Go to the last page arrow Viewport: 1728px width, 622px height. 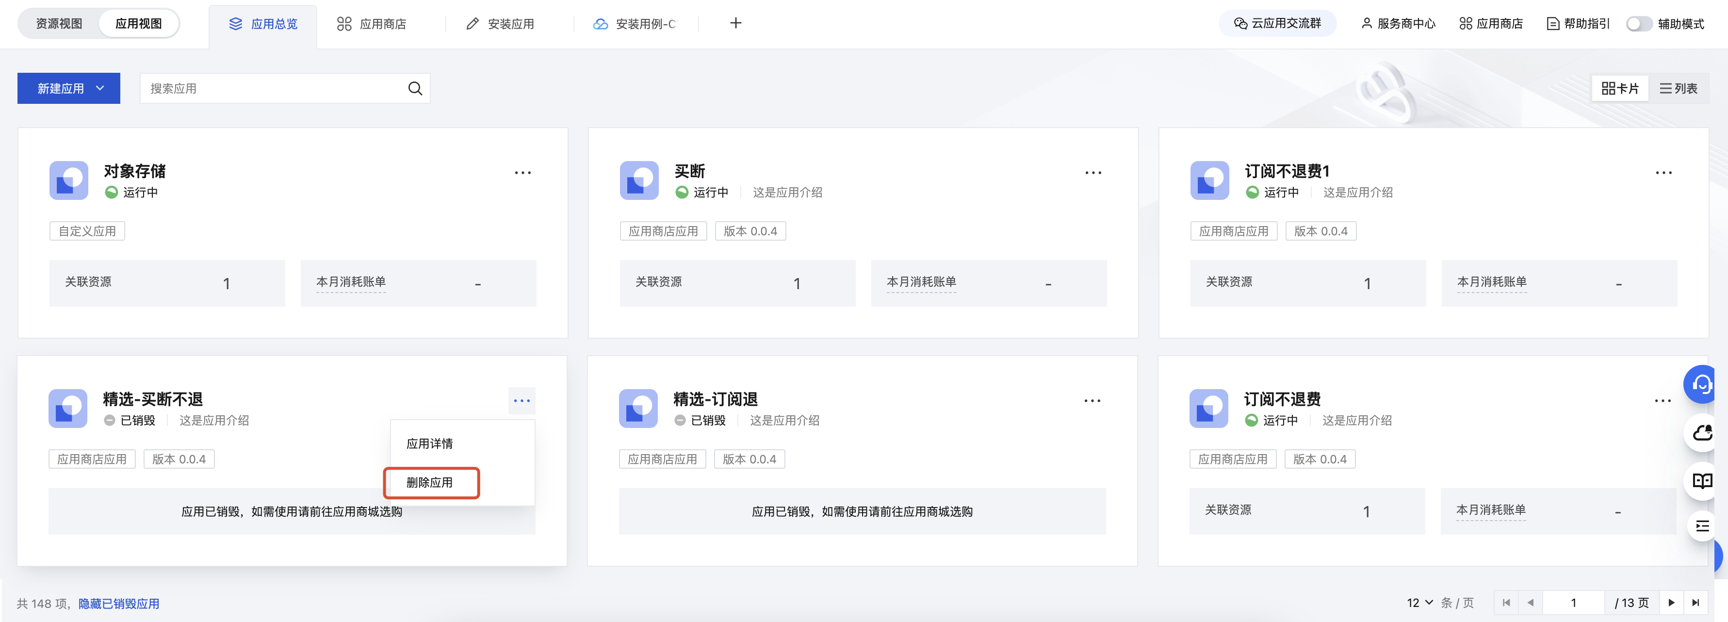[x=1695, y=603]
